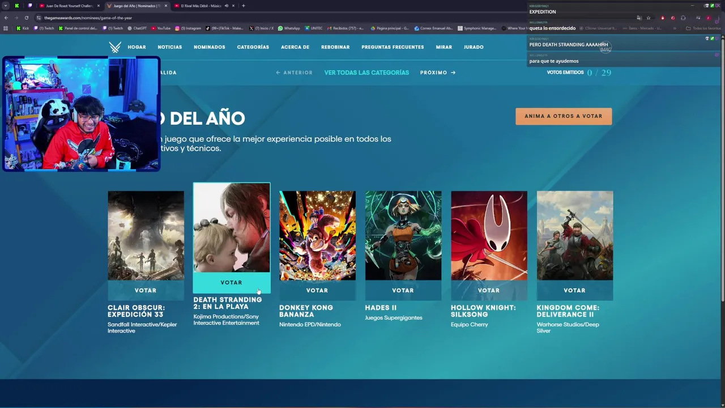Click chat message 'PERO DEATH STRANDING AAAAHHH'
725x408 pixels.
[x=569, y=44]
